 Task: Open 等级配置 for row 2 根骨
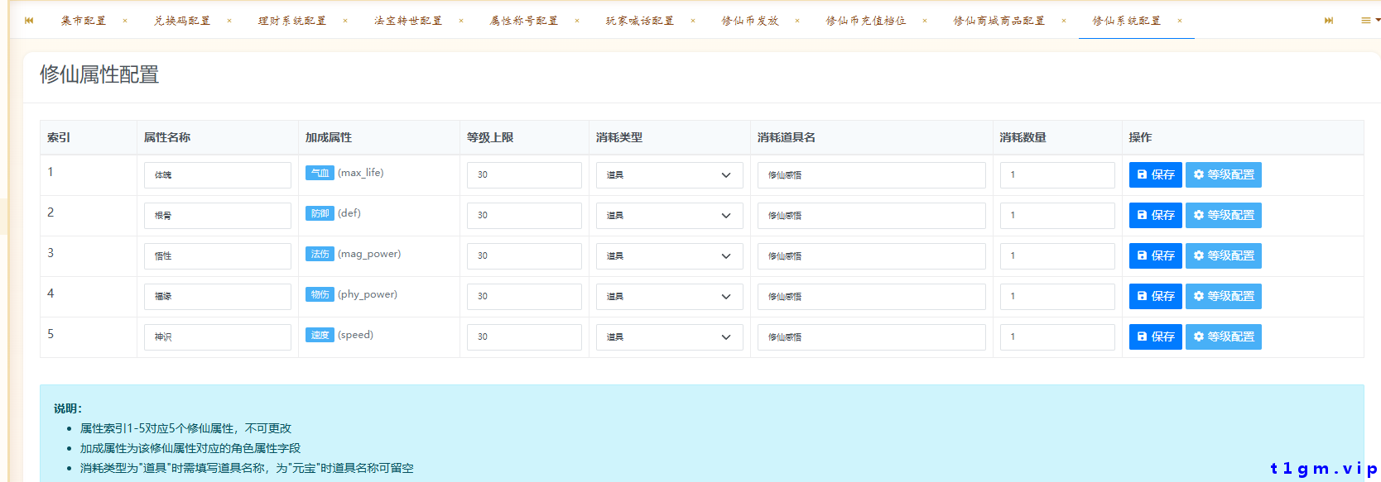tap(1224, 215)
